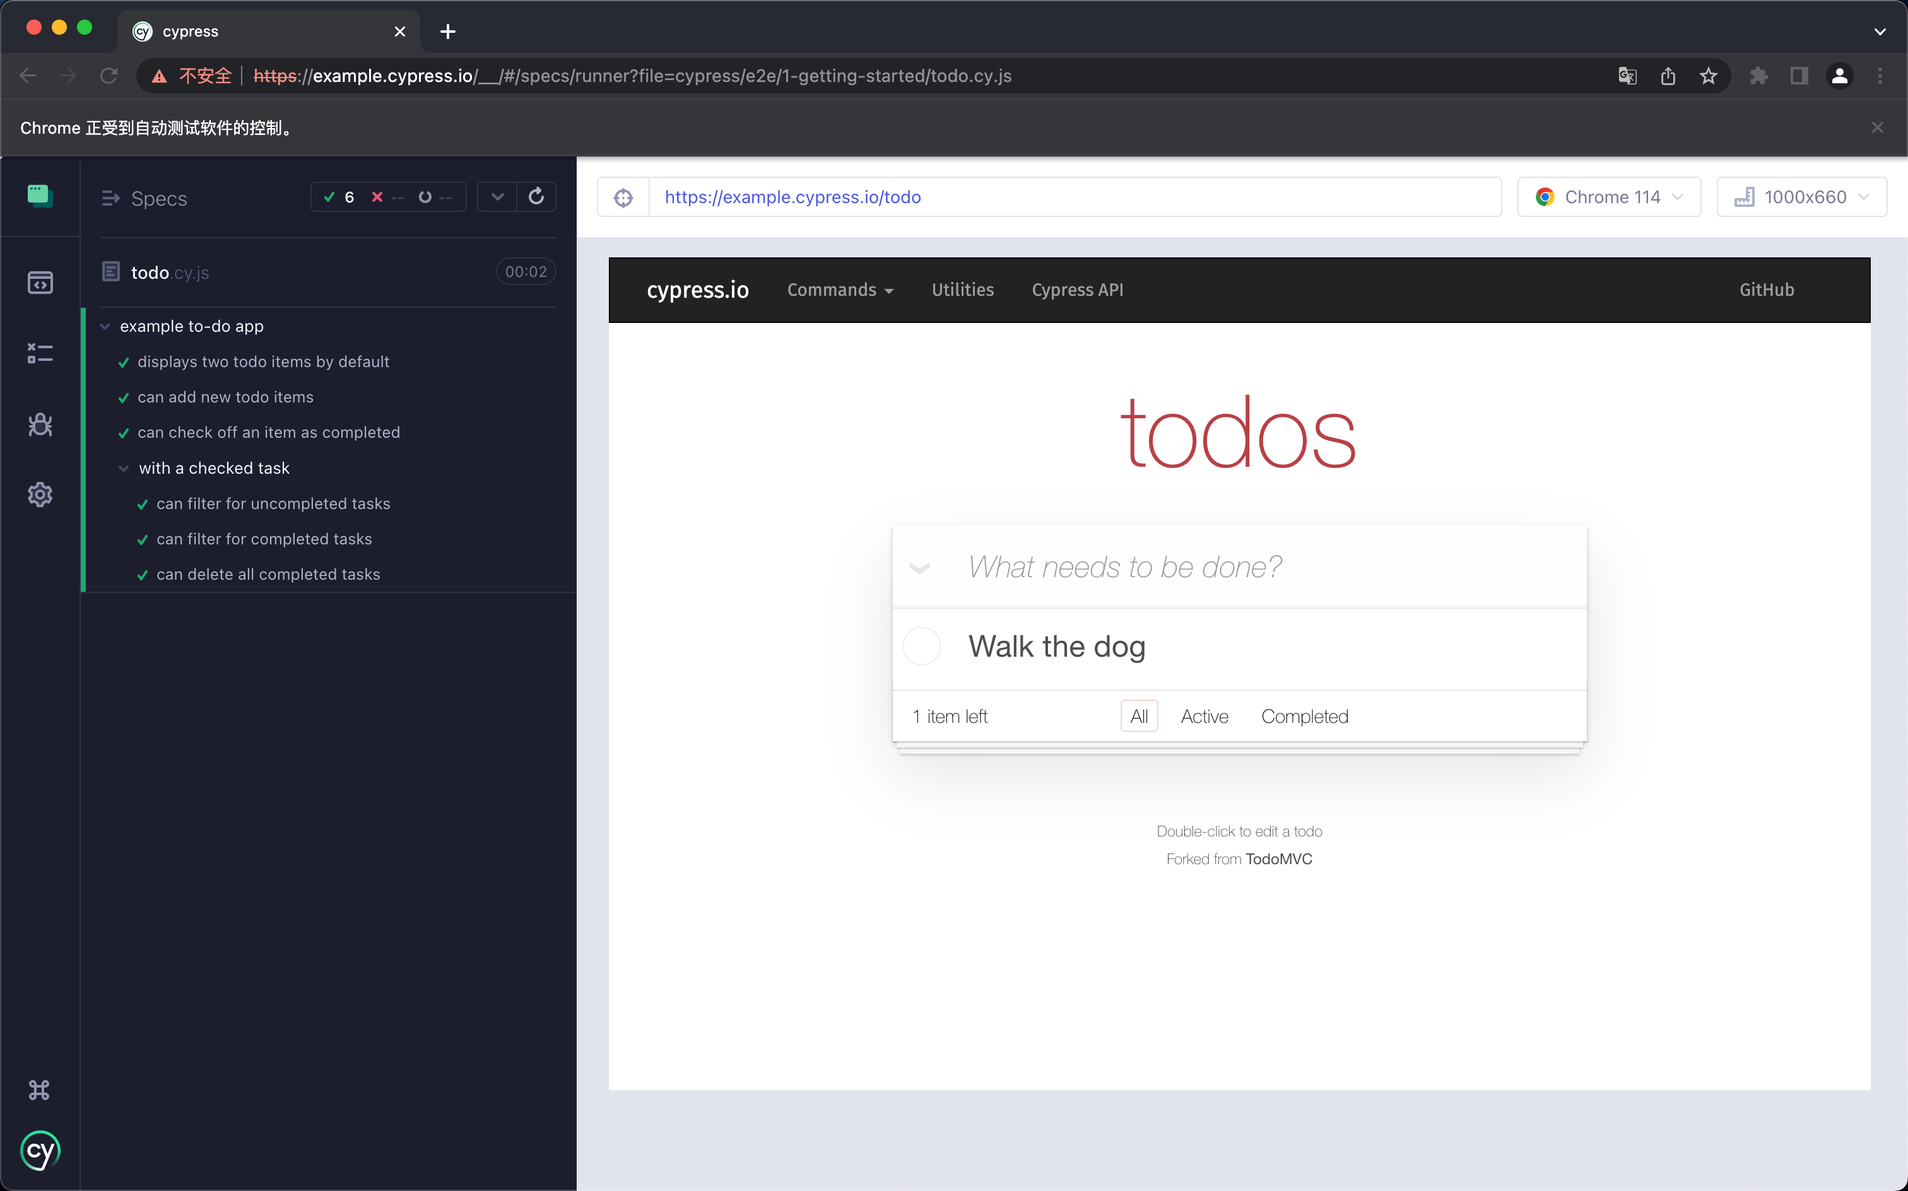Screen dimensions: 1908x1191
Task: Click the Cypress logo at sidebar bottom
Action: 40,1152
